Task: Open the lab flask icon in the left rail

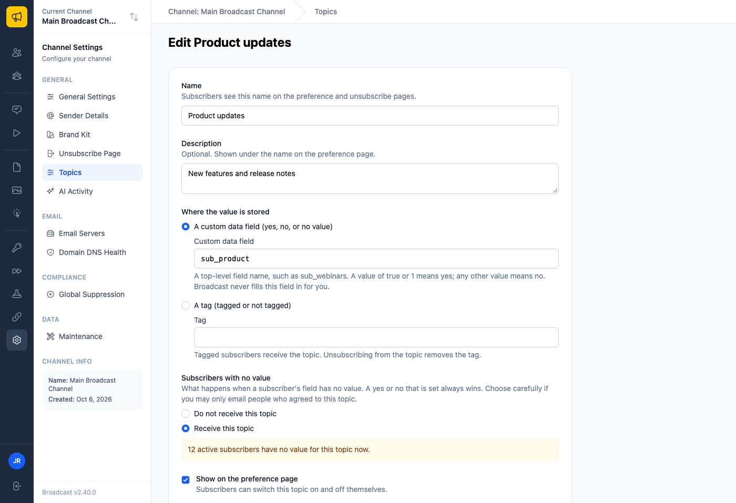Action: [17, 294]
